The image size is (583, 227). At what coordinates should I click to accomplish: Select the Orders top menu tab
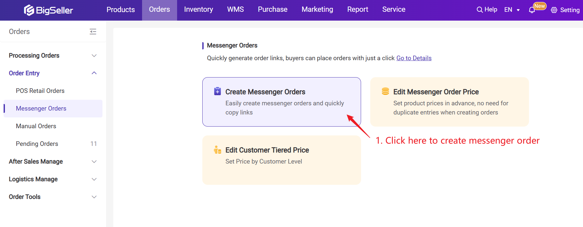tap(159, 10)
